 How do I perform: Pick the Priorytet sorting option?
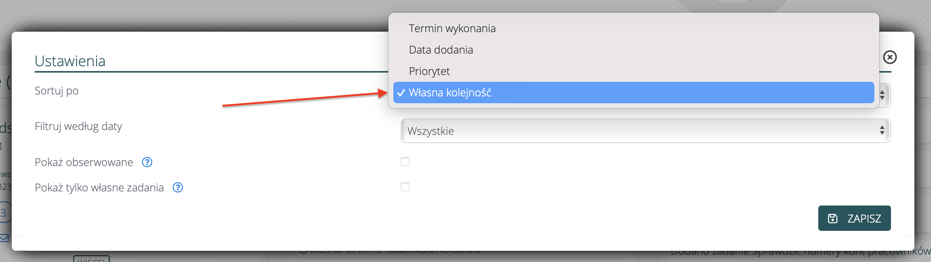pos(429,71)
